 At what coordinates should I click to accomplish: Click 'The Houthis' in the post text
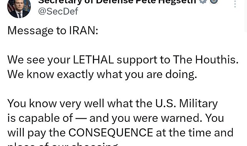coord(205,60)
